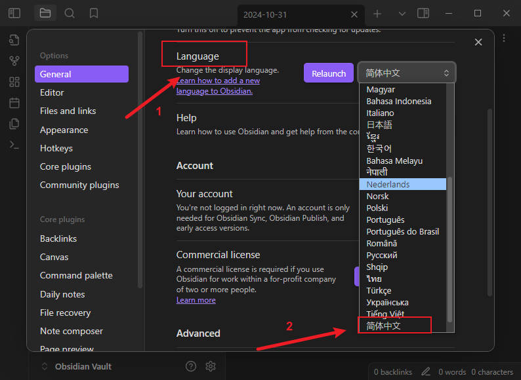This screenshot has width=521, height=380.
Task: Toggle the right sidebar icon
Action: click(423, 14)
